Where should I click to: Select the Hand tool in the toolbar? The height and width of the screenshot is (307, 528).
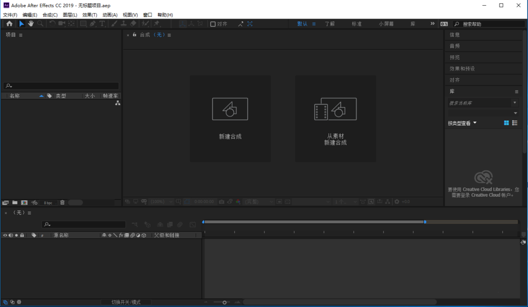pos(31,24)
